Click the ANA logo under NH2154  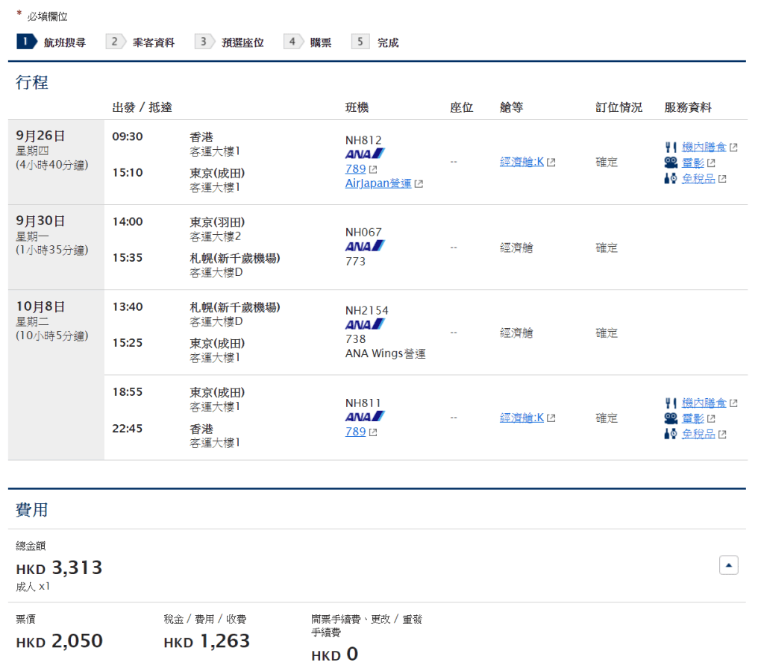coord(365,324)
